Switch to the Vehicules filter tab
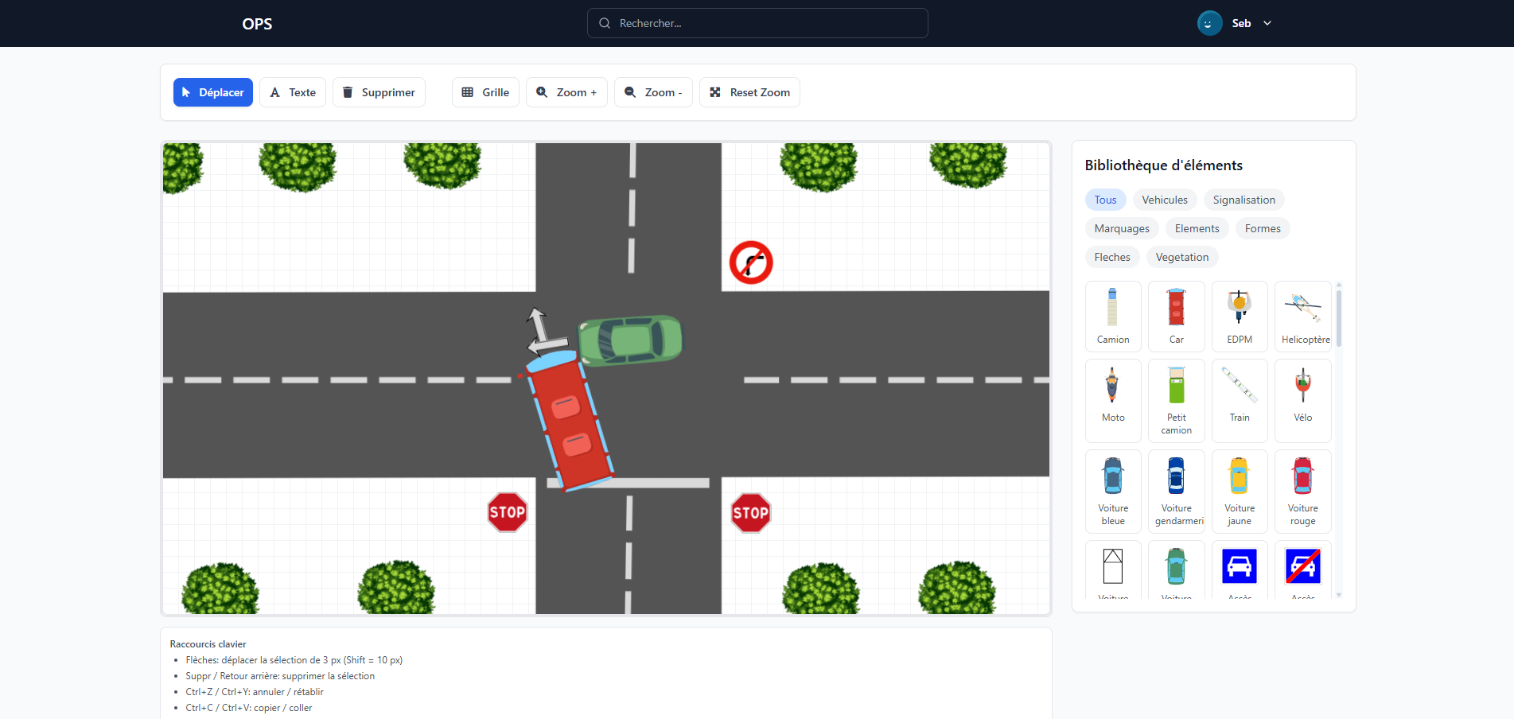Screen dimensions: 1514x719 1164,200
